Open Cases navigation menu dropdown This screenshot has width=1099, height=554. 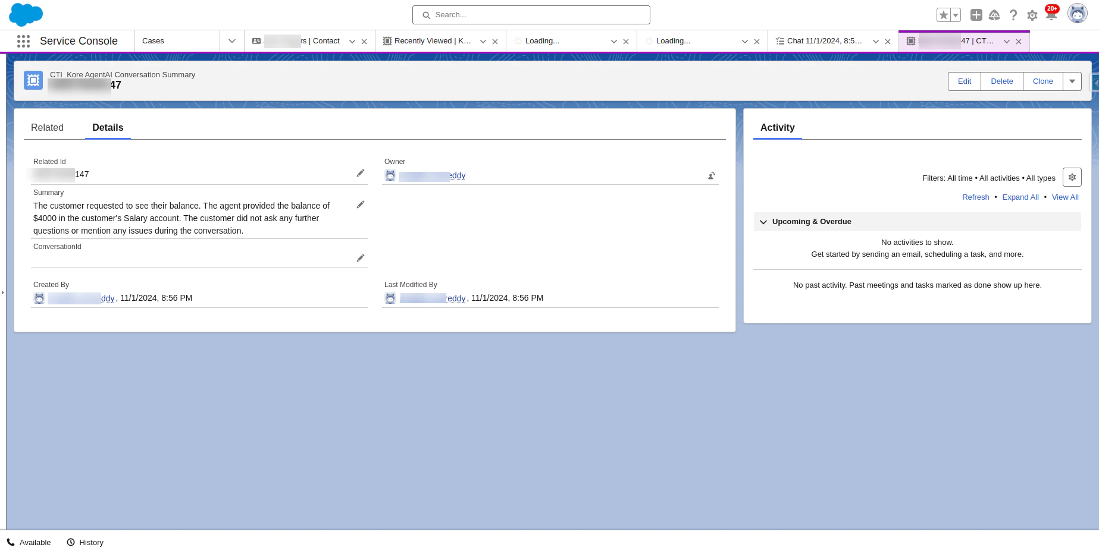[x=232, y=41]
